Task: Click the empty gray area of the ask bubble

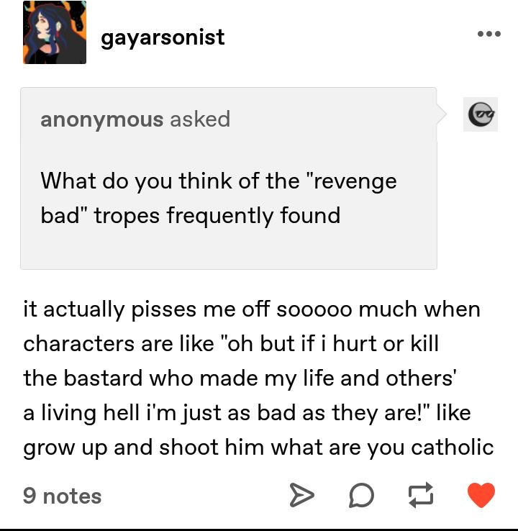Action: (229, 249)
